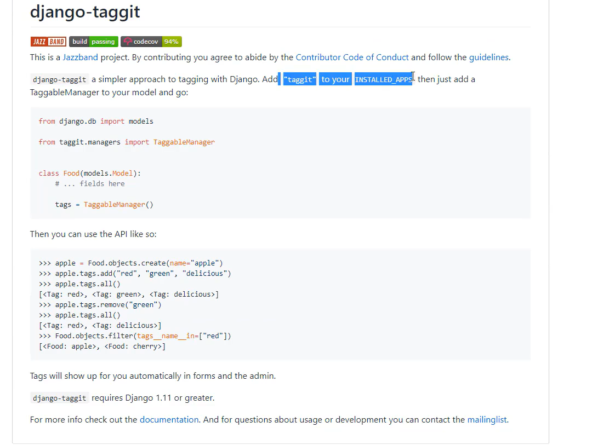Image resolution: width=592 pixels, height=445 pixels.
Task: Click the 'from taggit.managers import TaggableManager' line
Action: pyautogui.click(x=127, y=142)
